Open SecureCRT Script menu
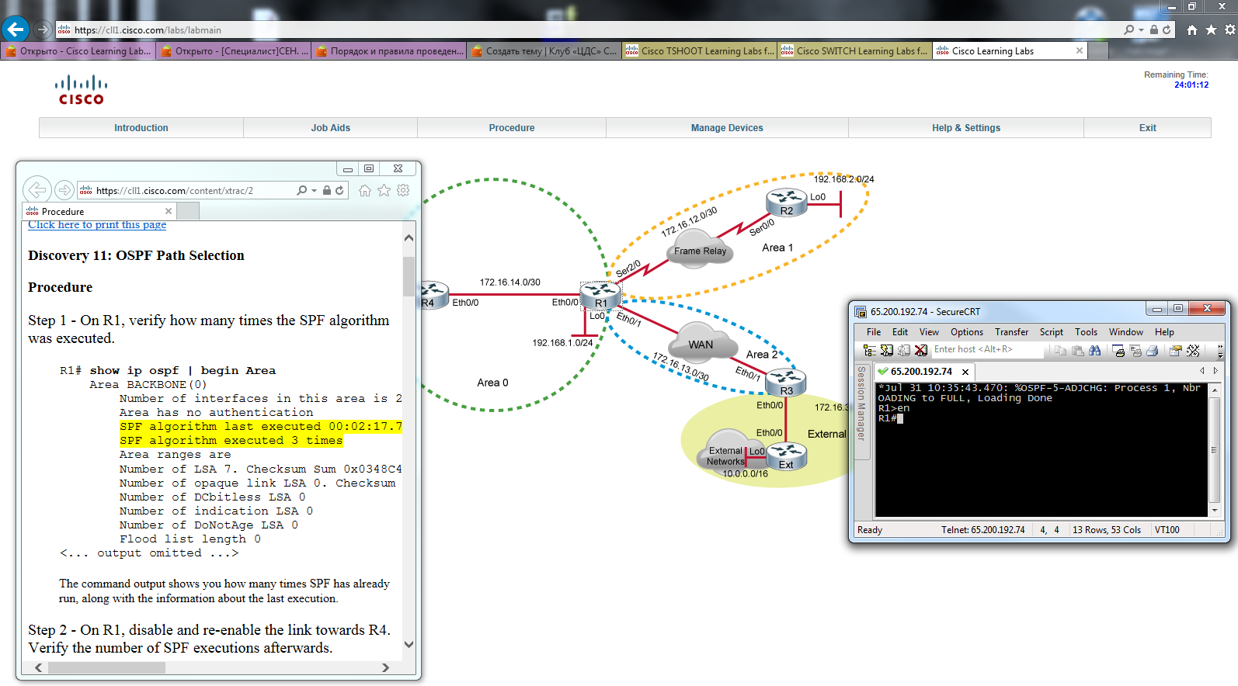 click(1052, 332)
